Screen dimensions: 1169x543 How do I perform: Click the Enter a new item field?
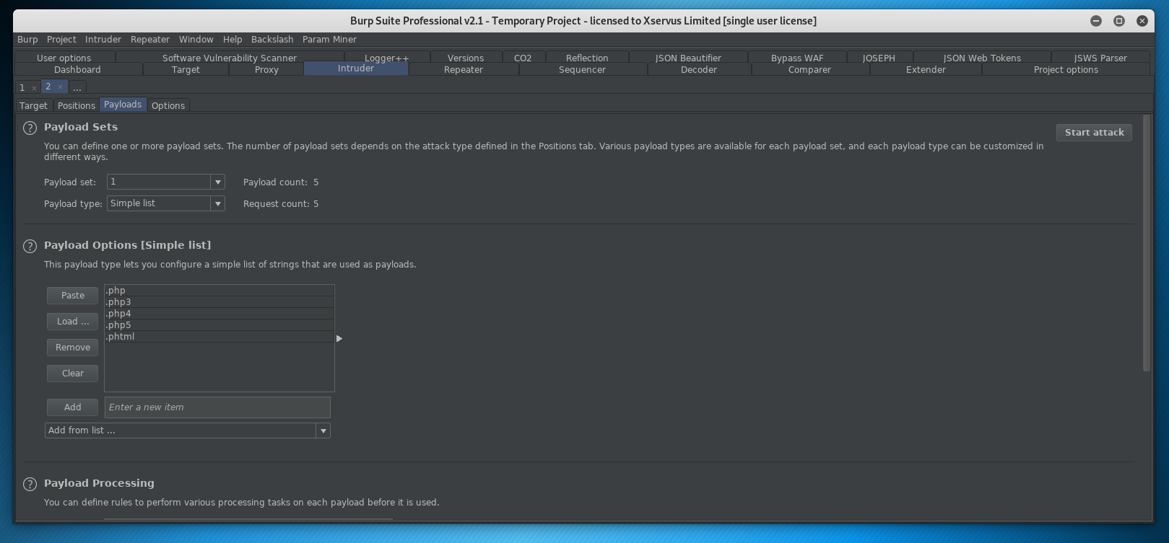coord(217,407)
